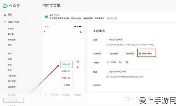Screen dimensions: 176x106
Task: Select the 产品介绍 menu in phone preview
Action: tap(54, 95)
